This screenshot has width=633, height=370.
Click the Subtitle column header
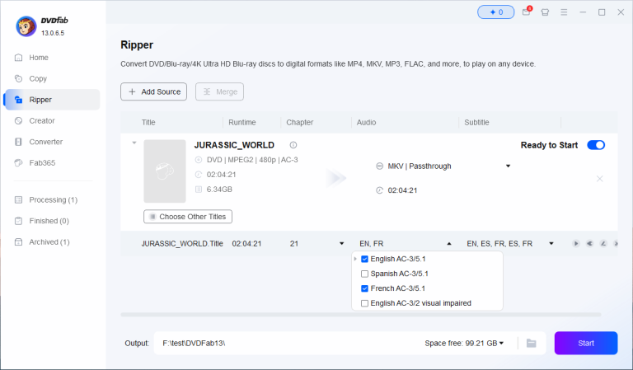(x=476, y=122)
